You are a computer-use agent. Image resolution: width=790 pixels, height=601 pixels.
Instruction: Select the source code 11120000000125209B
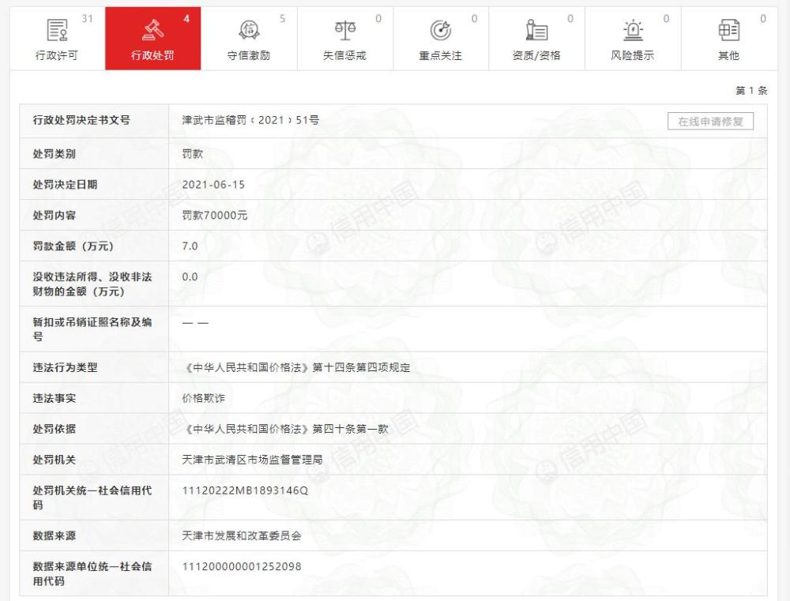tap(242, 566)
